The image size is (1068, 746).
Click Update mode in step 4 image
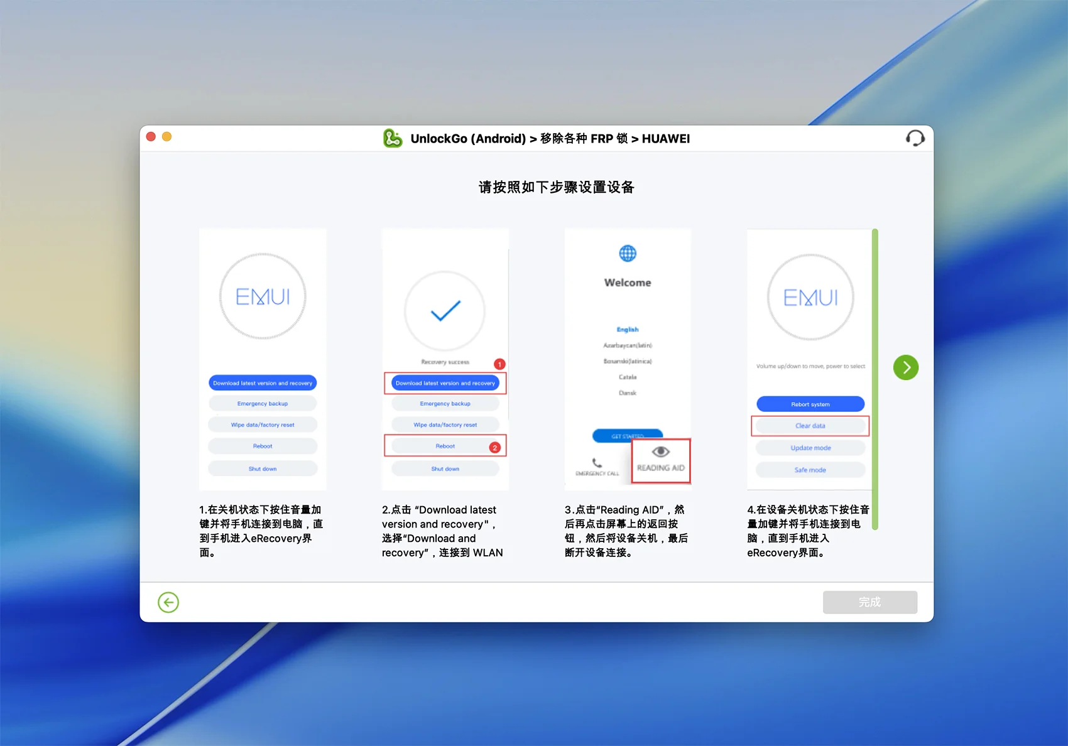810,448
